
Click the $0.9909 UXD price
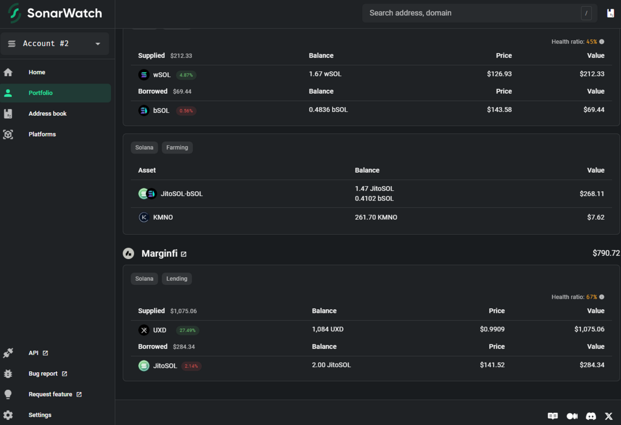click(492, 329)
